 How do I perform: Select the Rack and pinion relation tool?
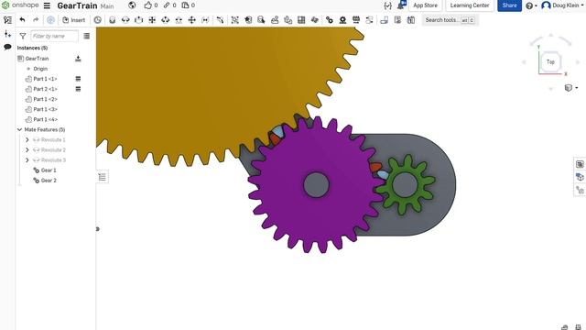tap(342, 20)
